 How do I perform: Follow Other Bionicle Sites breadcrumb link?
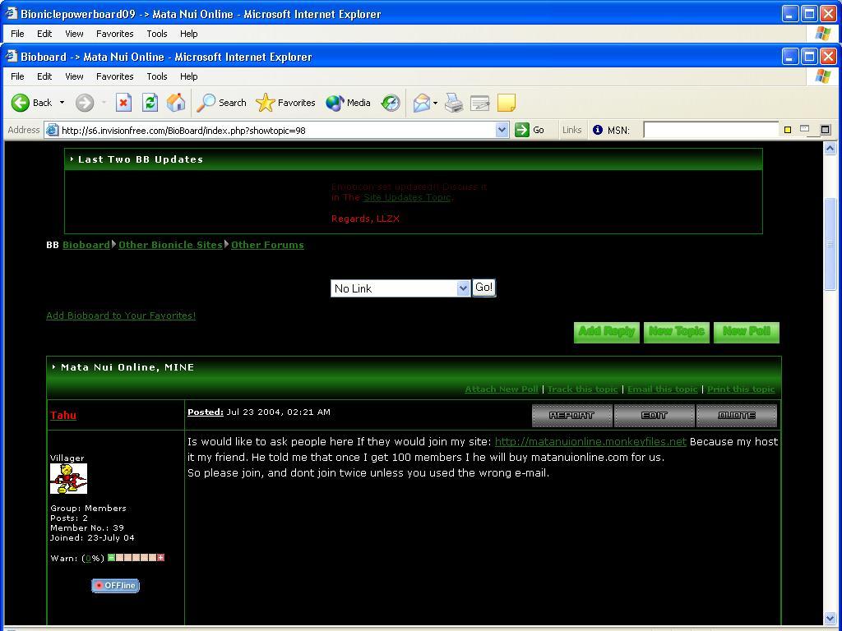tap(170, 245)
